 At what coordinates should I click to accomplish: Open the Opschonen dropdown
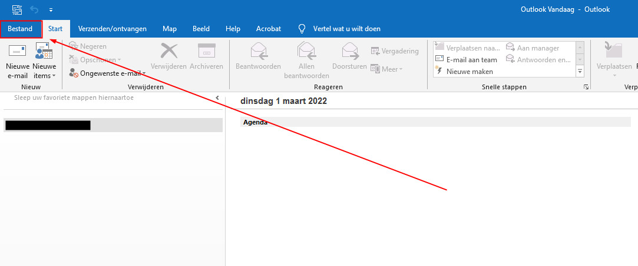pyautogui.click(x=95, y=60)
